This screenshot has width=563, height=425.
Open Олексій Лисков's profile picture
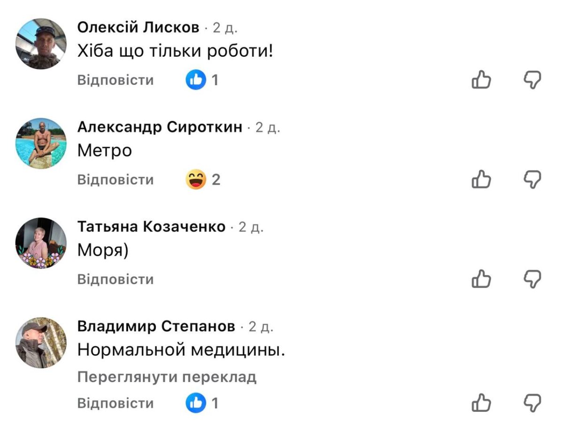point(41,44)
